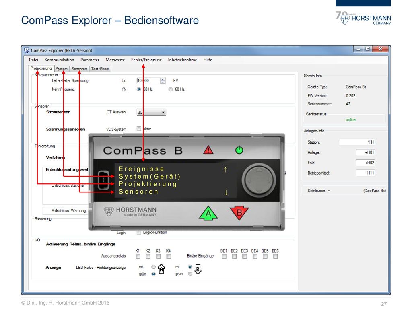Set direction B LED color to grün
The width and height of the screenshot is (412, 309).
tap(190, 274)
